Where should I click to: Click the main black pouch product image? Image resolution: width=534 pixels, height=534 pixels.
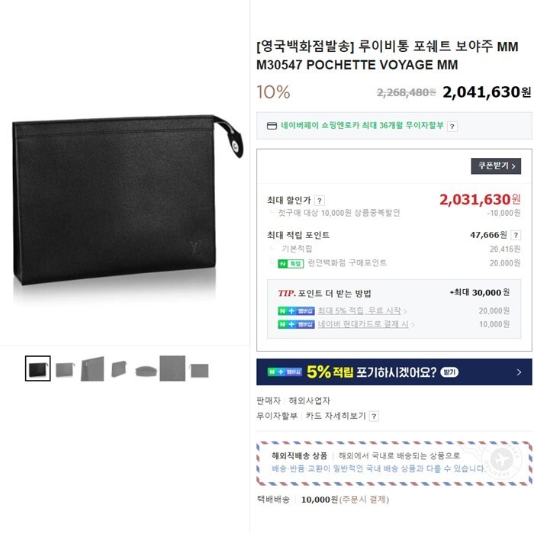click(127, 200)
